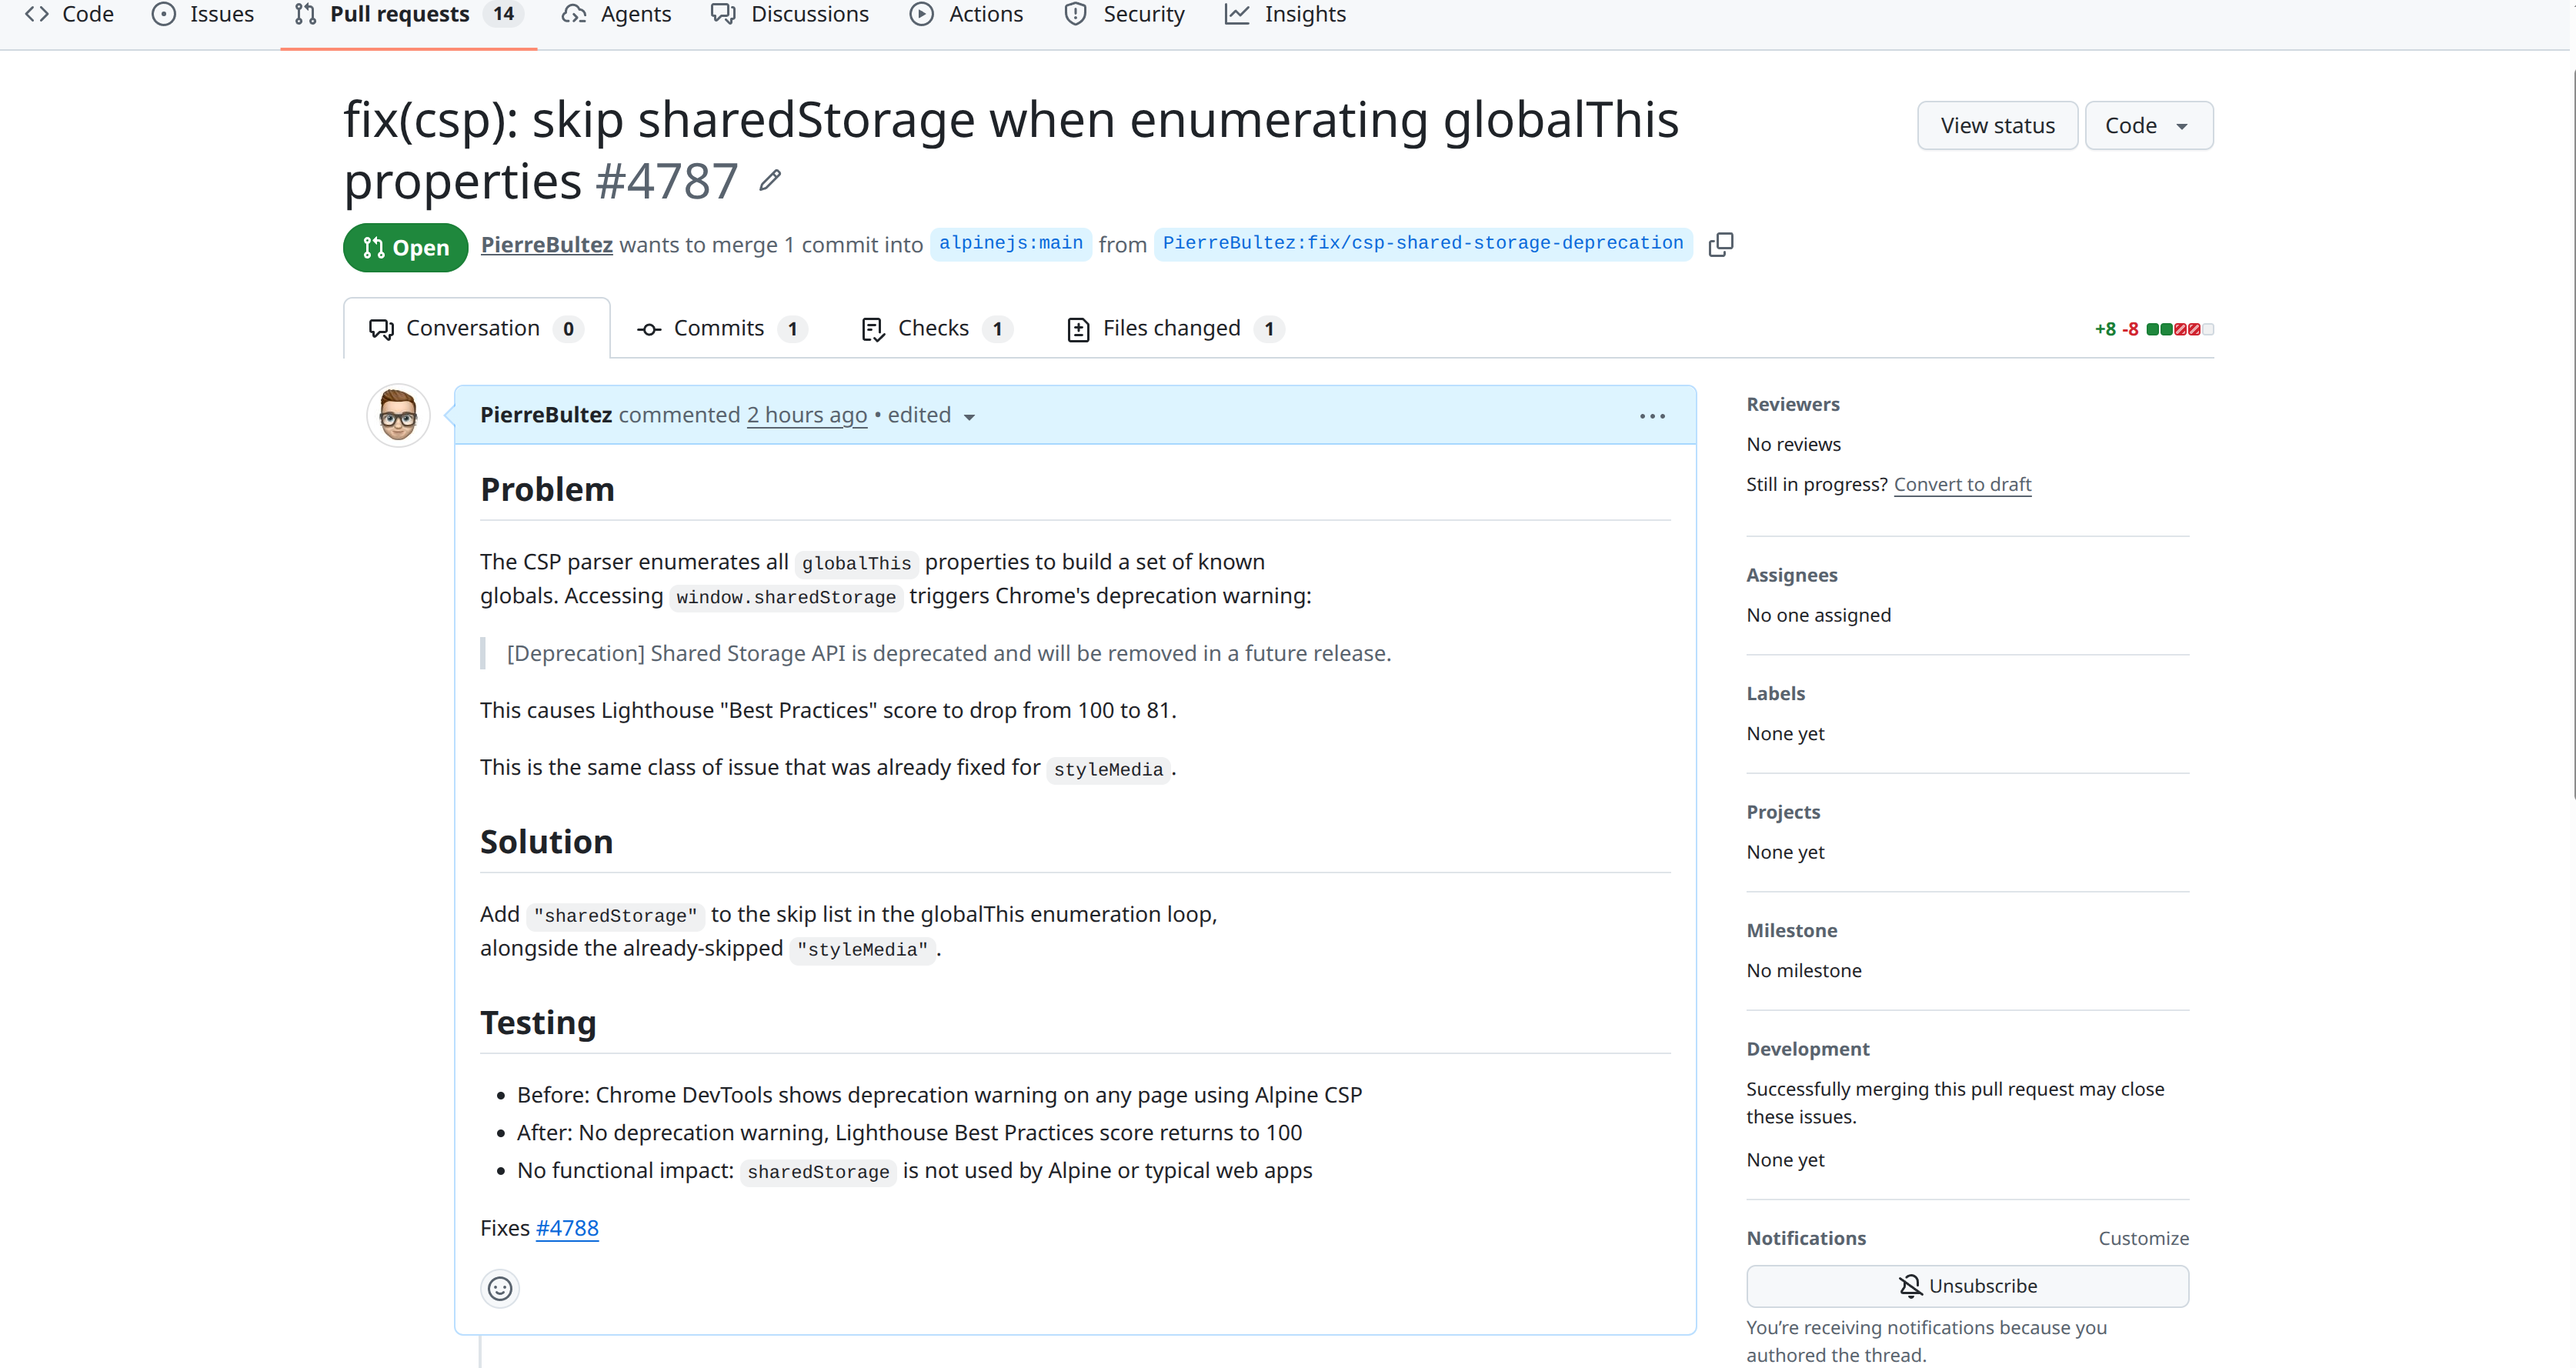Copy the branch name with the copy icon
This screenshot has width=2576, height=1368.
tap(1721, 244)
